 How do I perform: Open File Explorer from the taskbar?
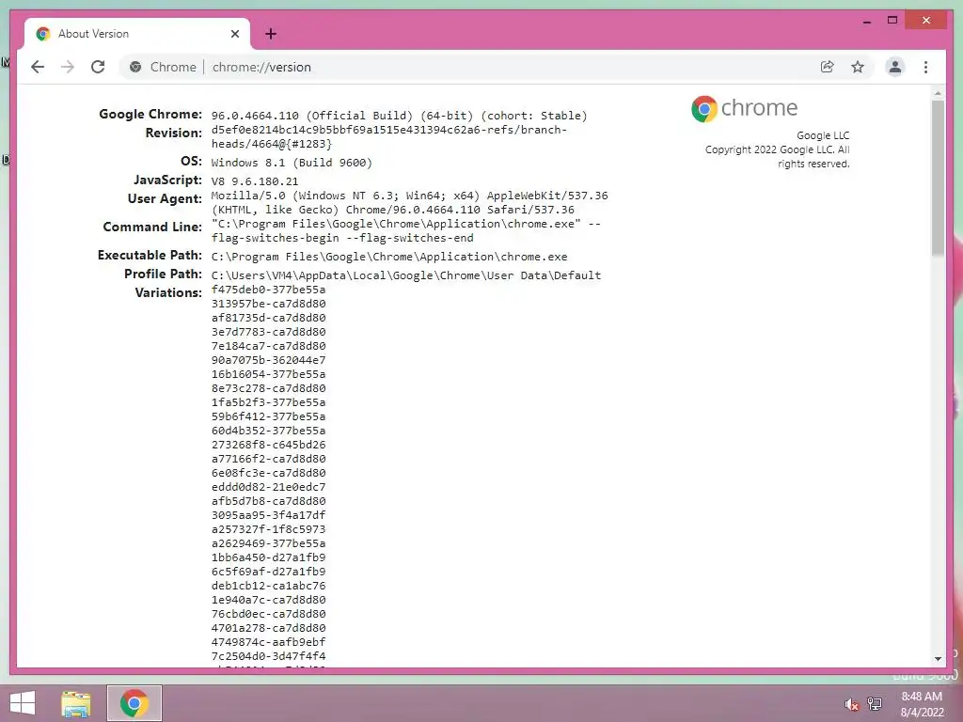[x=76, y=703]
